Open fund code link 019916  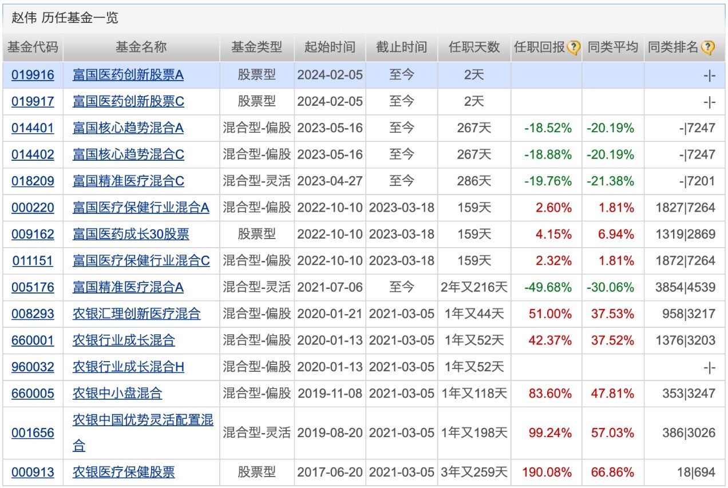(33, 75)
